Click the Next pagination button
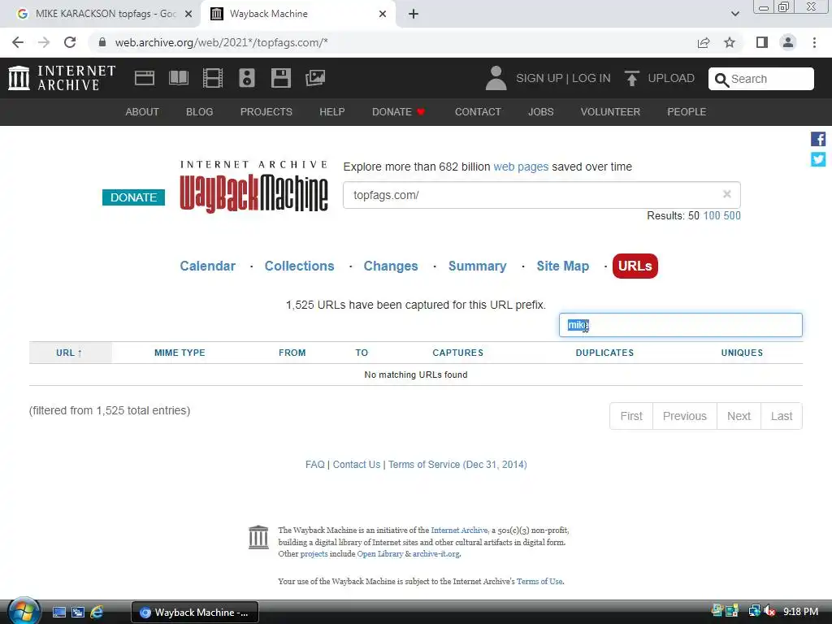 [x=739, y=416]
